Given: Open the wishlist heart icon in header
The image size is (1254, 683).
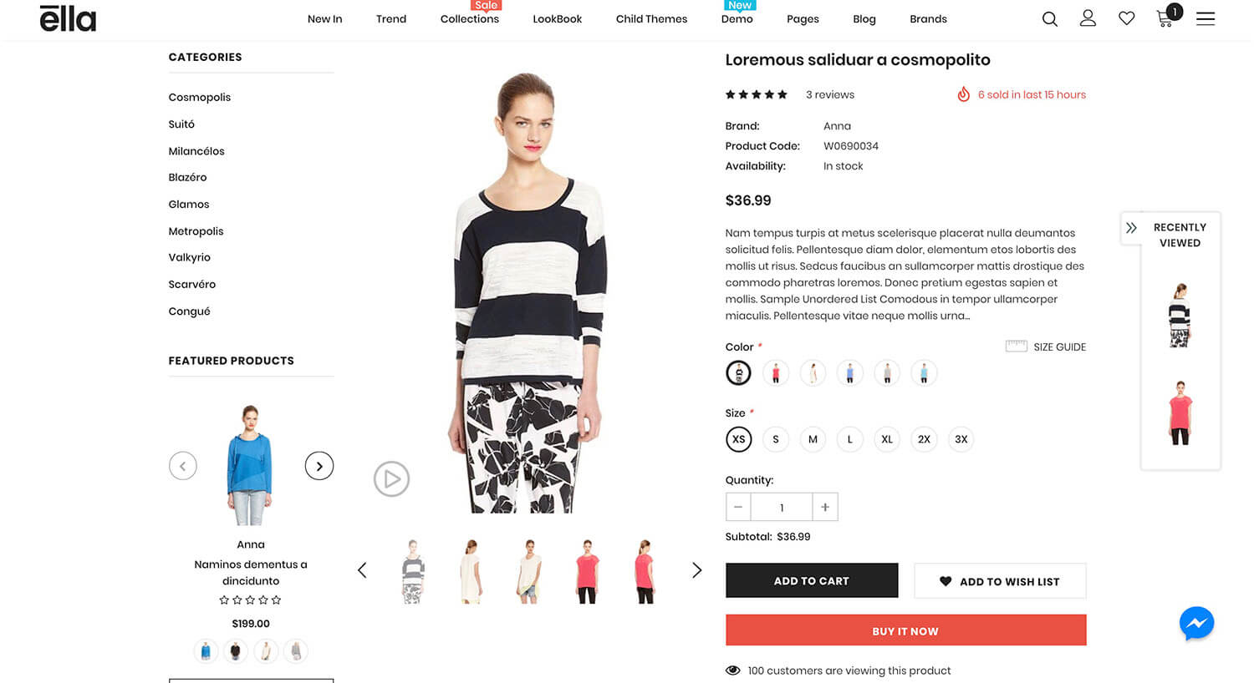Looking at the screenshot, I should coord(1127,18).
